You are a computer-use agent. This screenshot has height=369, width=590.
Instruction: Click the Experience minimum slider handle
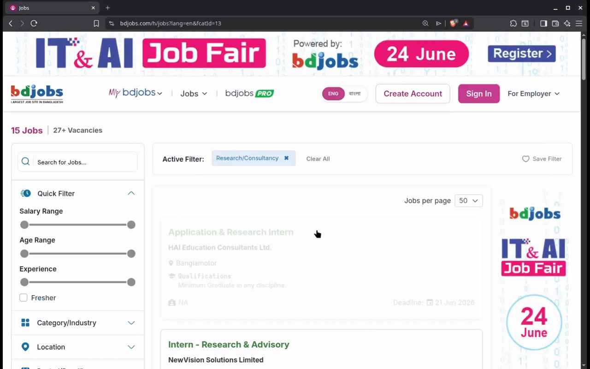point(24,282)
